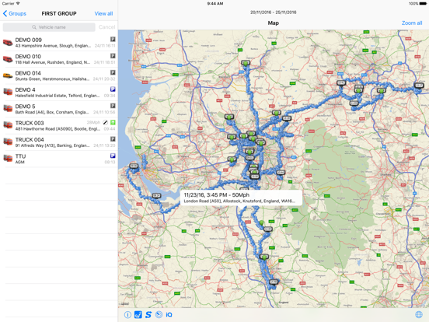Image resolution: width=429 pixels, height=322 pixels.
Task: Tap the truck icon for TRUCK 004
Action: pos(8,142)
